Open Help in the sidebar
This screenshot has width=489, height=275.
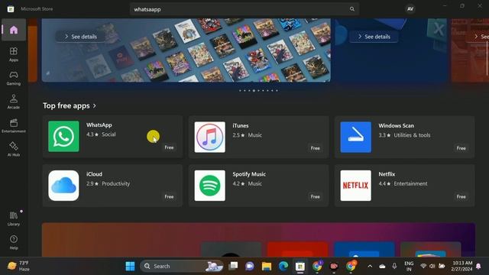(14, 242)
